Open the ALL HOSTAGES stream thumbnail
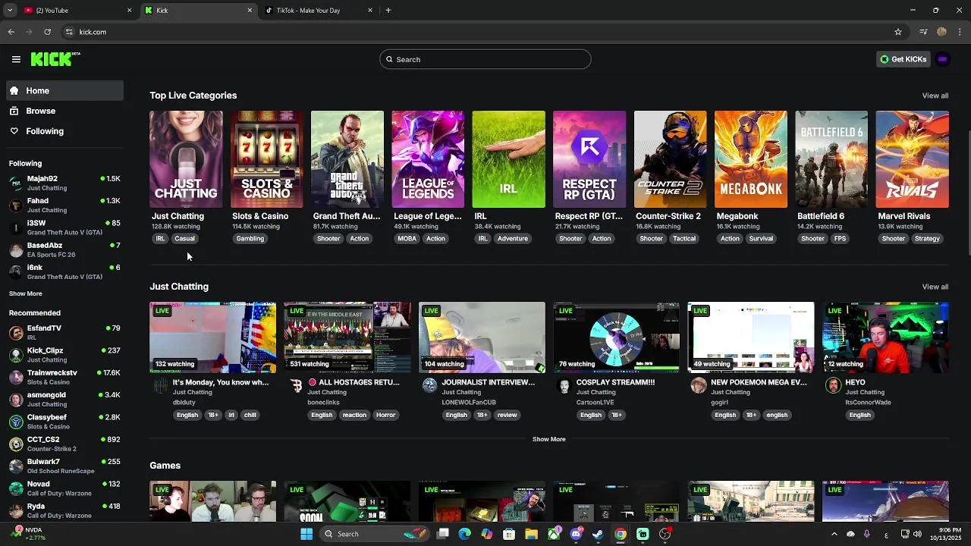The image size is (971, 546). pyautogui.click(x=347, y=337)
